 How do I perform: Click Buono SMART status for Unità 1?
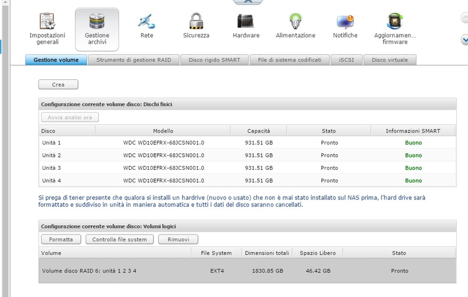(413, 142)
